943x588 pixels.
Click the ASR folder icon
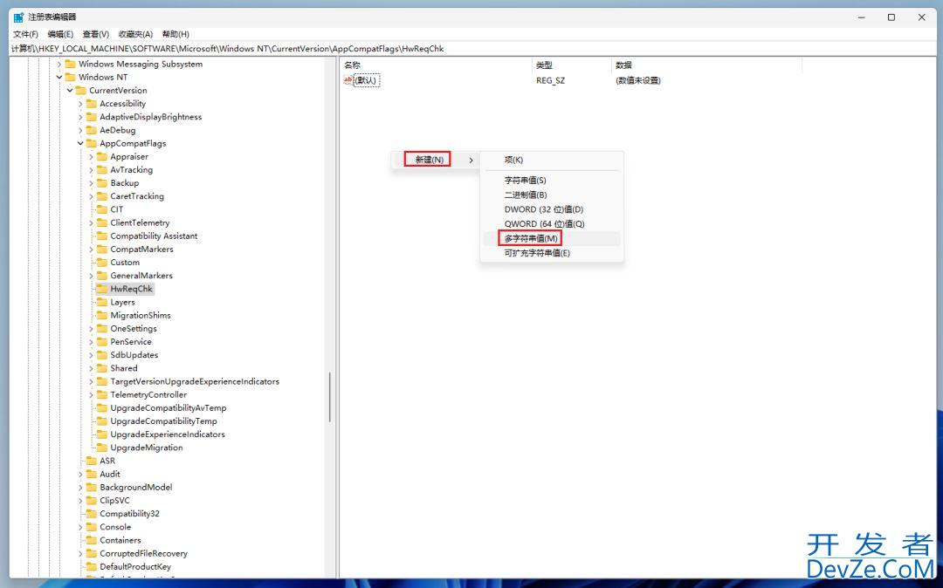[x=92, y=461]
